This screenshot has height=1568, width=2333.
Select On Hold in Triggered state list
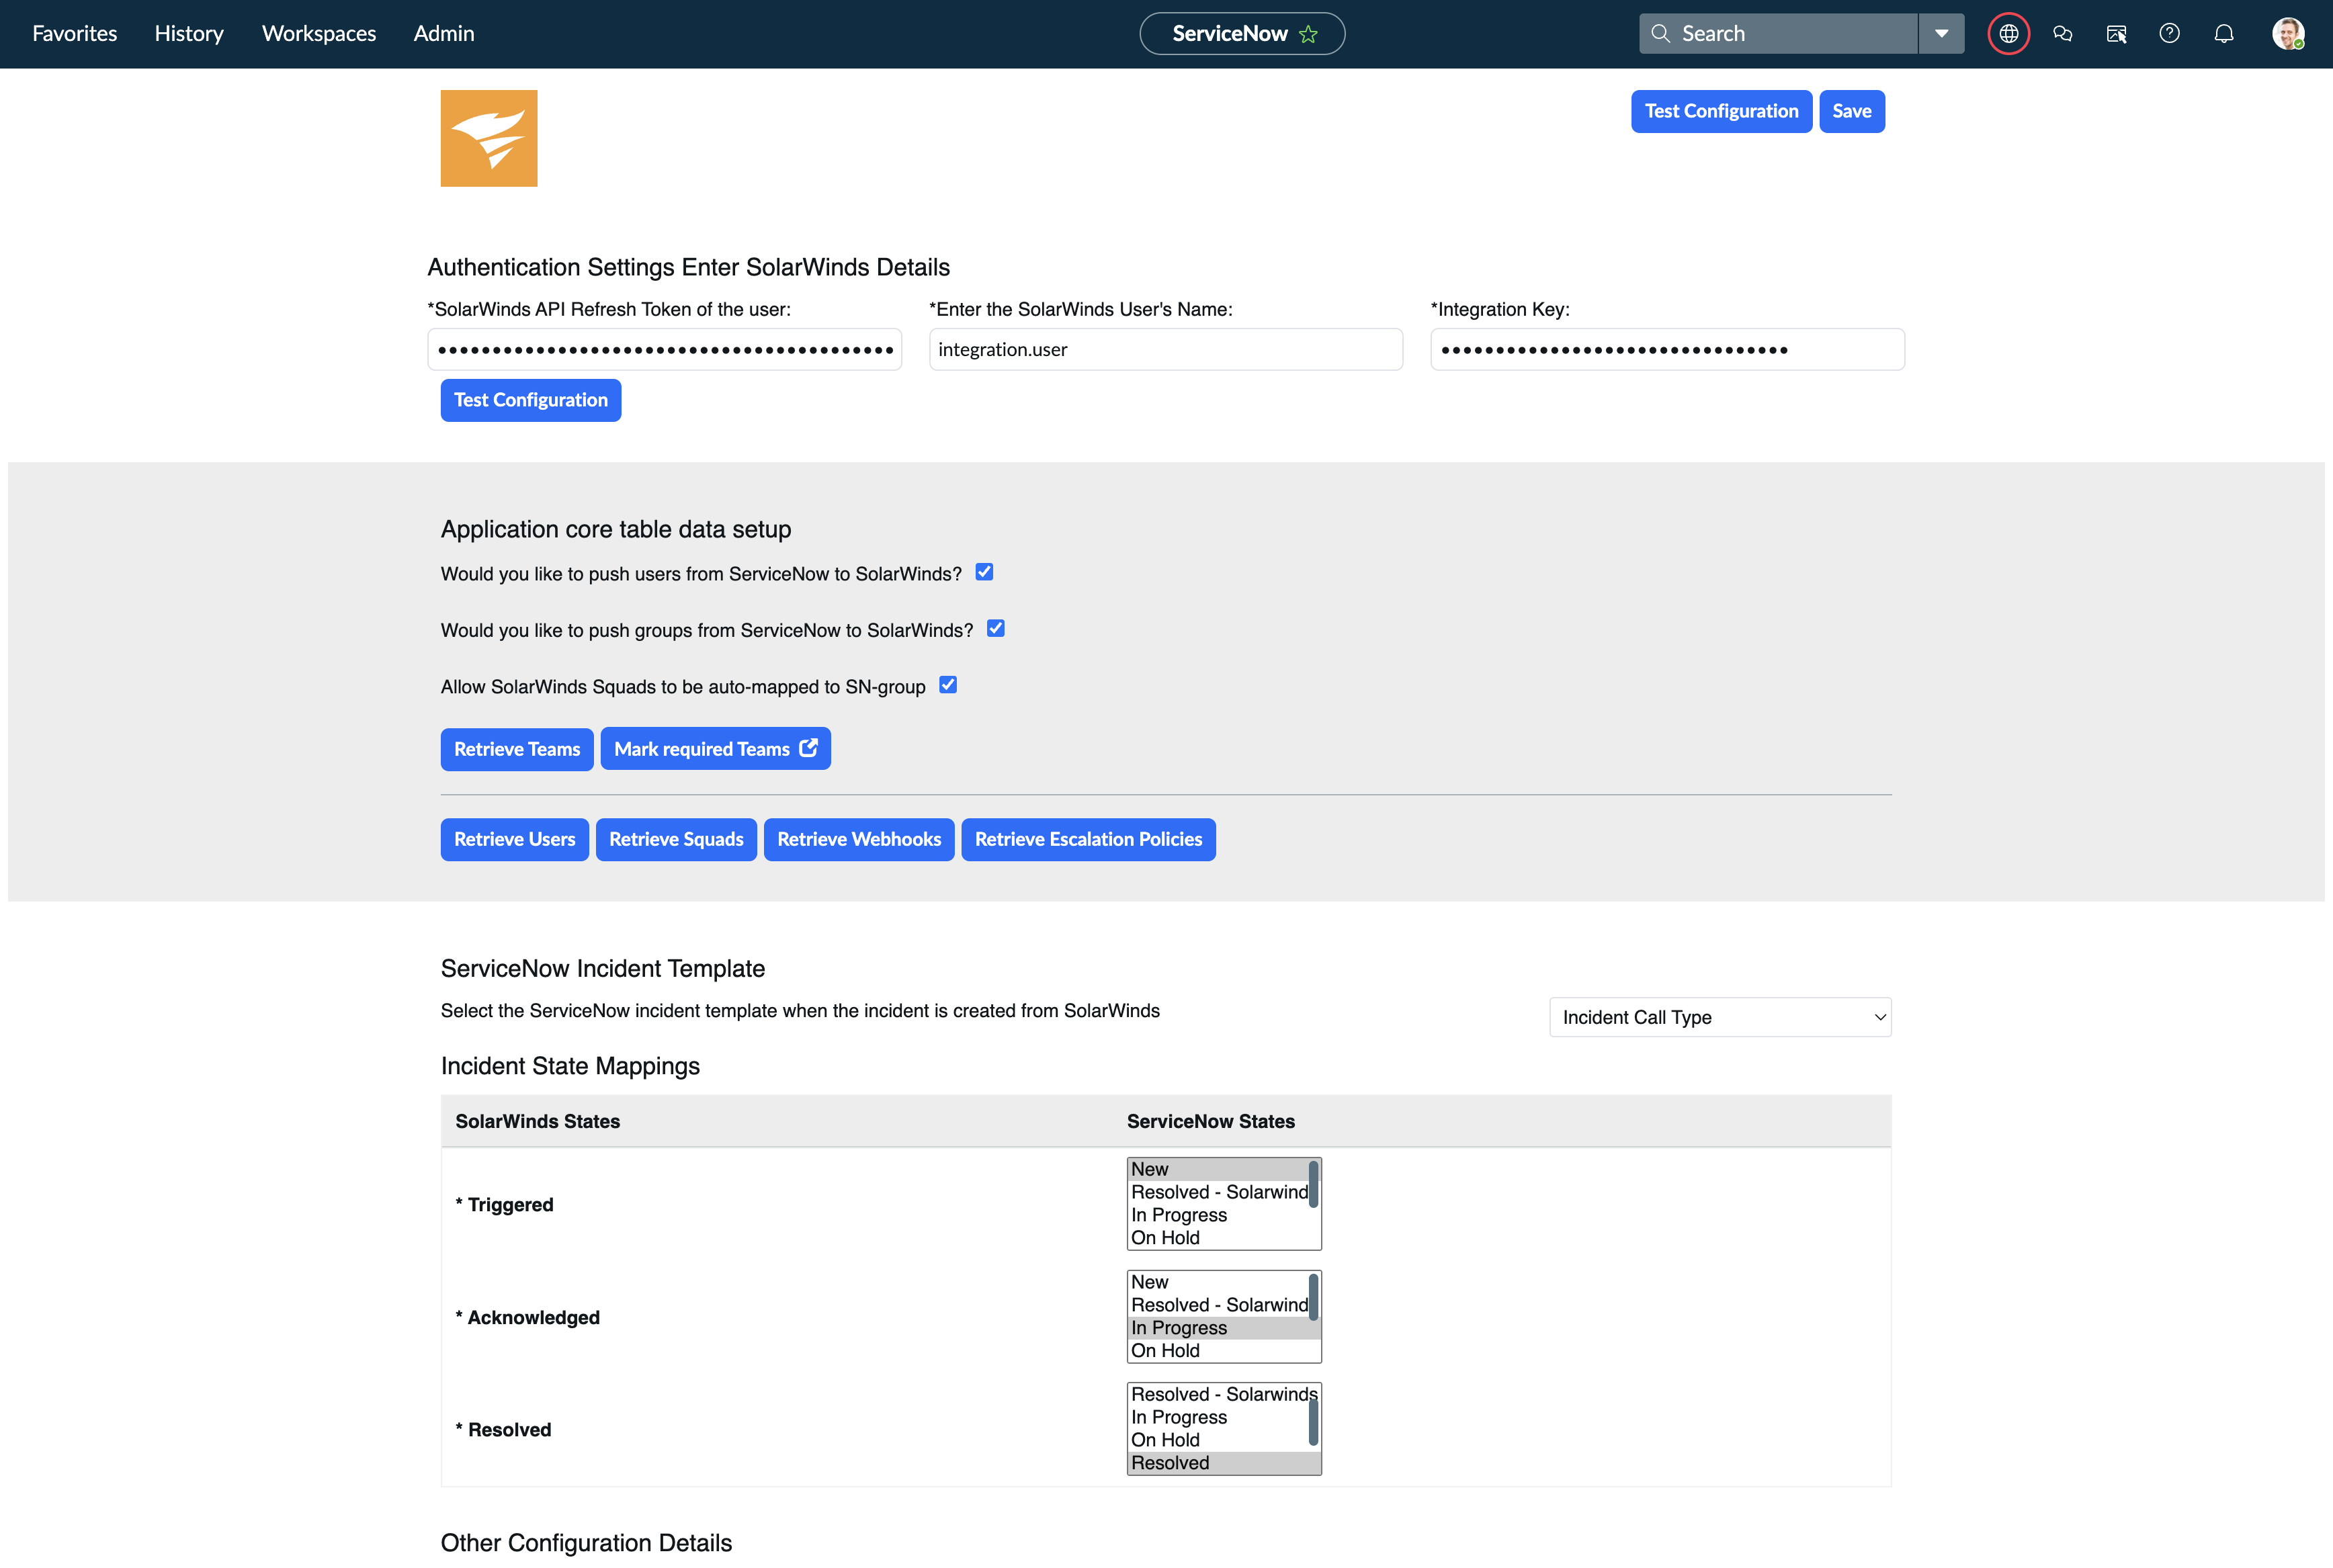coord(1218,1238)
